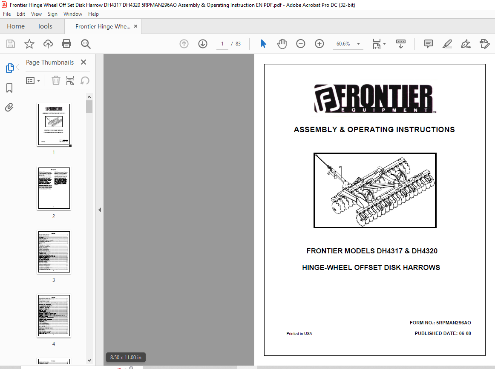The height and width of the screenshot is (369, 495).
Task: Click the print pages thumbnail icon
Action: point(70,81)
